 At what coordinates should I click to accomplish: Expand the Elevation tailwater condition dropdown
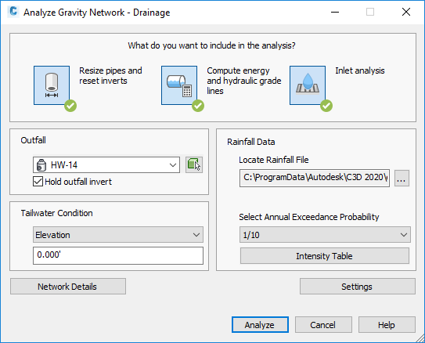coord(118,235)
